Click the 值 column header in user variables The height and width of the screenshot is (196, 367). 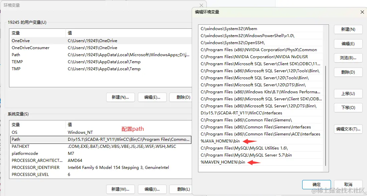129,33
